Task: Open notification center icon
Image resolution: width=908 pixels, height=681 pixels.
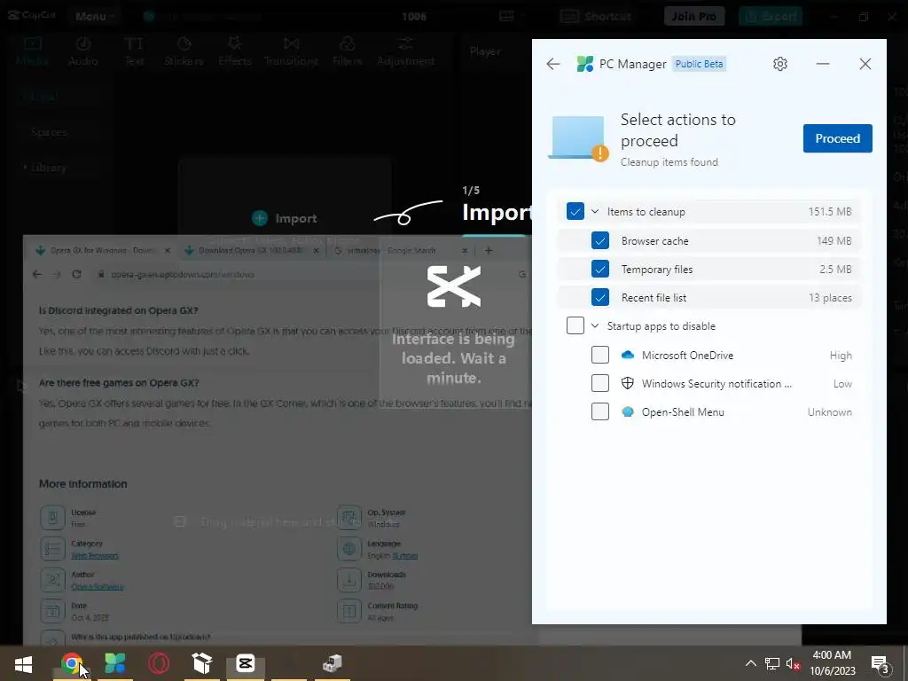Action: pyautogui.click(x=881, y=663)
